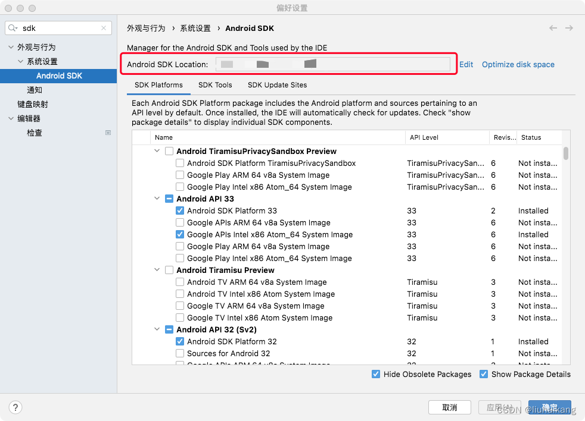Click the Android SDK Location field
The image size is (585, 421).
(333, 64)
